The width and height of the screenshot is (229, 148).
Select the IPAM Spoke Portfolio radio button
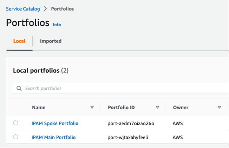click(x=15, y=123)
